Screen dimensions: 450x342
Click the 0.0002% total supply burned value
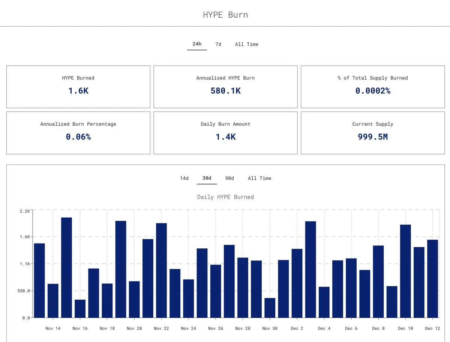point(373,91)
